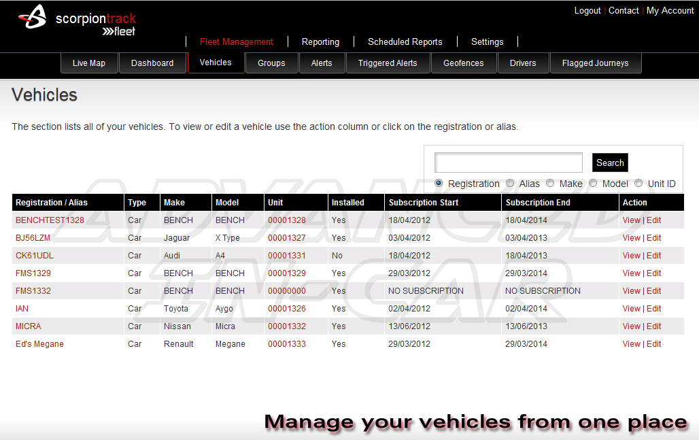The width and height of the screenshot is (699, 440).
Task: Open the Flagged Journeys tab
Action: (596, 63)
